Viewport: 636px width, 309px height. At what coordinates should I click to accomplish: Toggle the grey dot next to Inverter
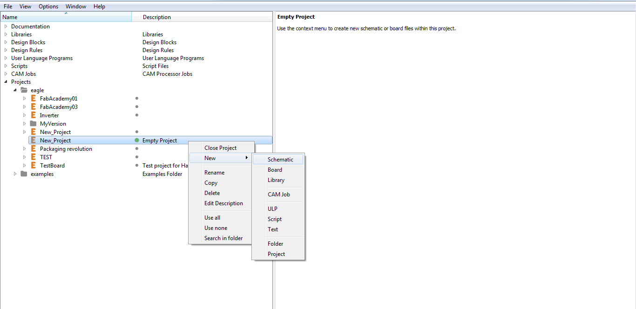(137, 115)
